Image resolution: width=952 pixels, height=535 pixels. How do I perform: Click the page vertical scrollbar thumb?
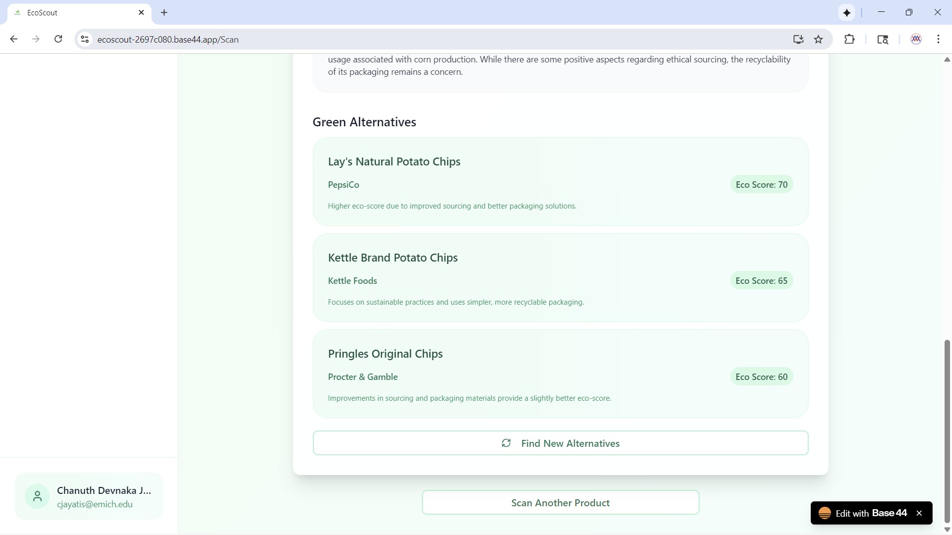click(947, 431)
